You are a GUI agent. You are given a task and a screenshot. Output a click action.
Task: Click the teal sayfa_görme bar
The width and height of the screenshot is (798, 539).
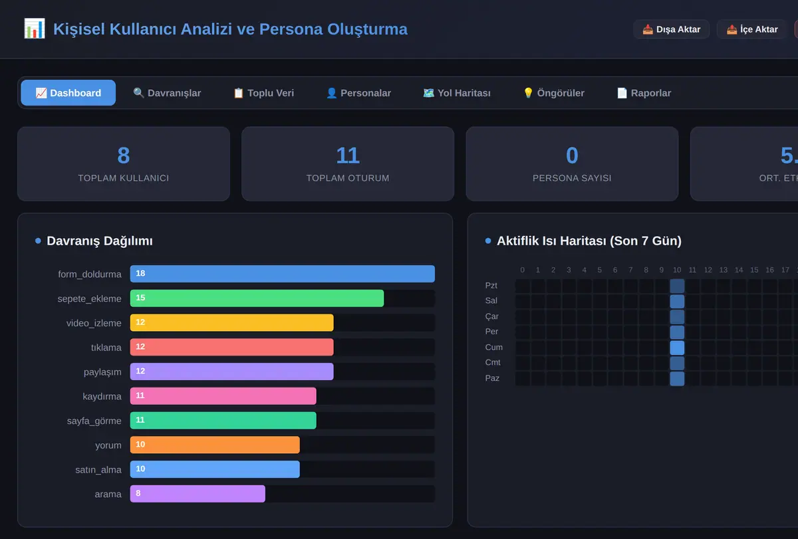(x=223, y=421)
